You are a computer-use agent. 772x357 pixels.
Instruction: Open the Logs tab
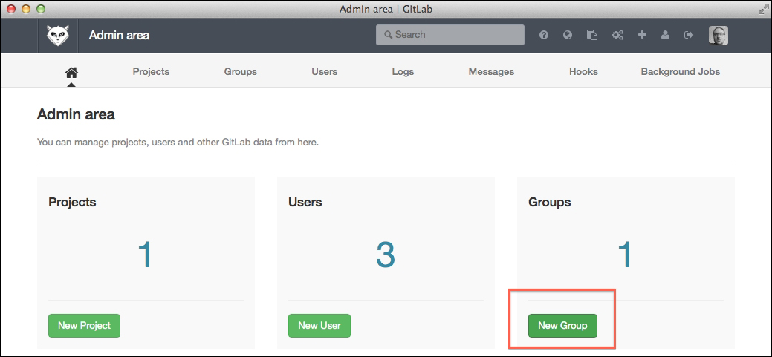403,72
